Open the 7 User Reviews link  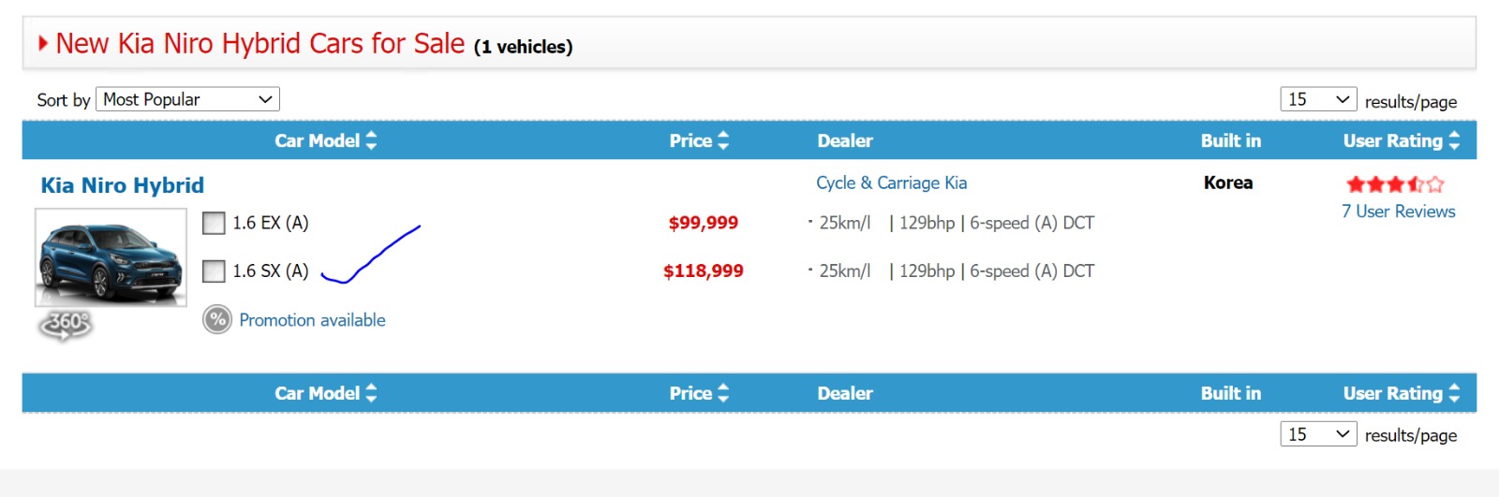pyautogui.click(x=1398, y=212)
